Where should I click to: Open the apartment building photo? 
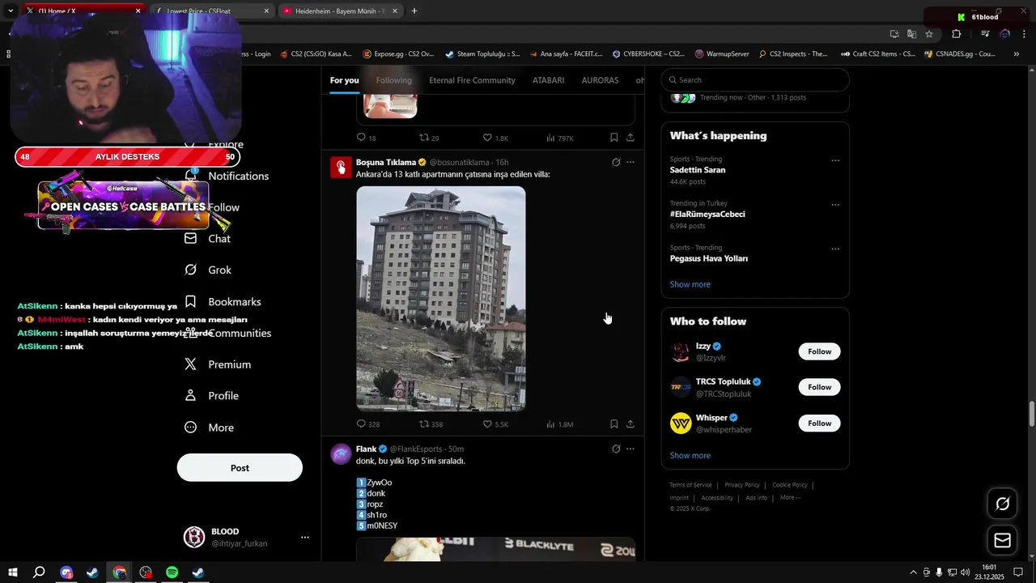click(x=441, y=299)
